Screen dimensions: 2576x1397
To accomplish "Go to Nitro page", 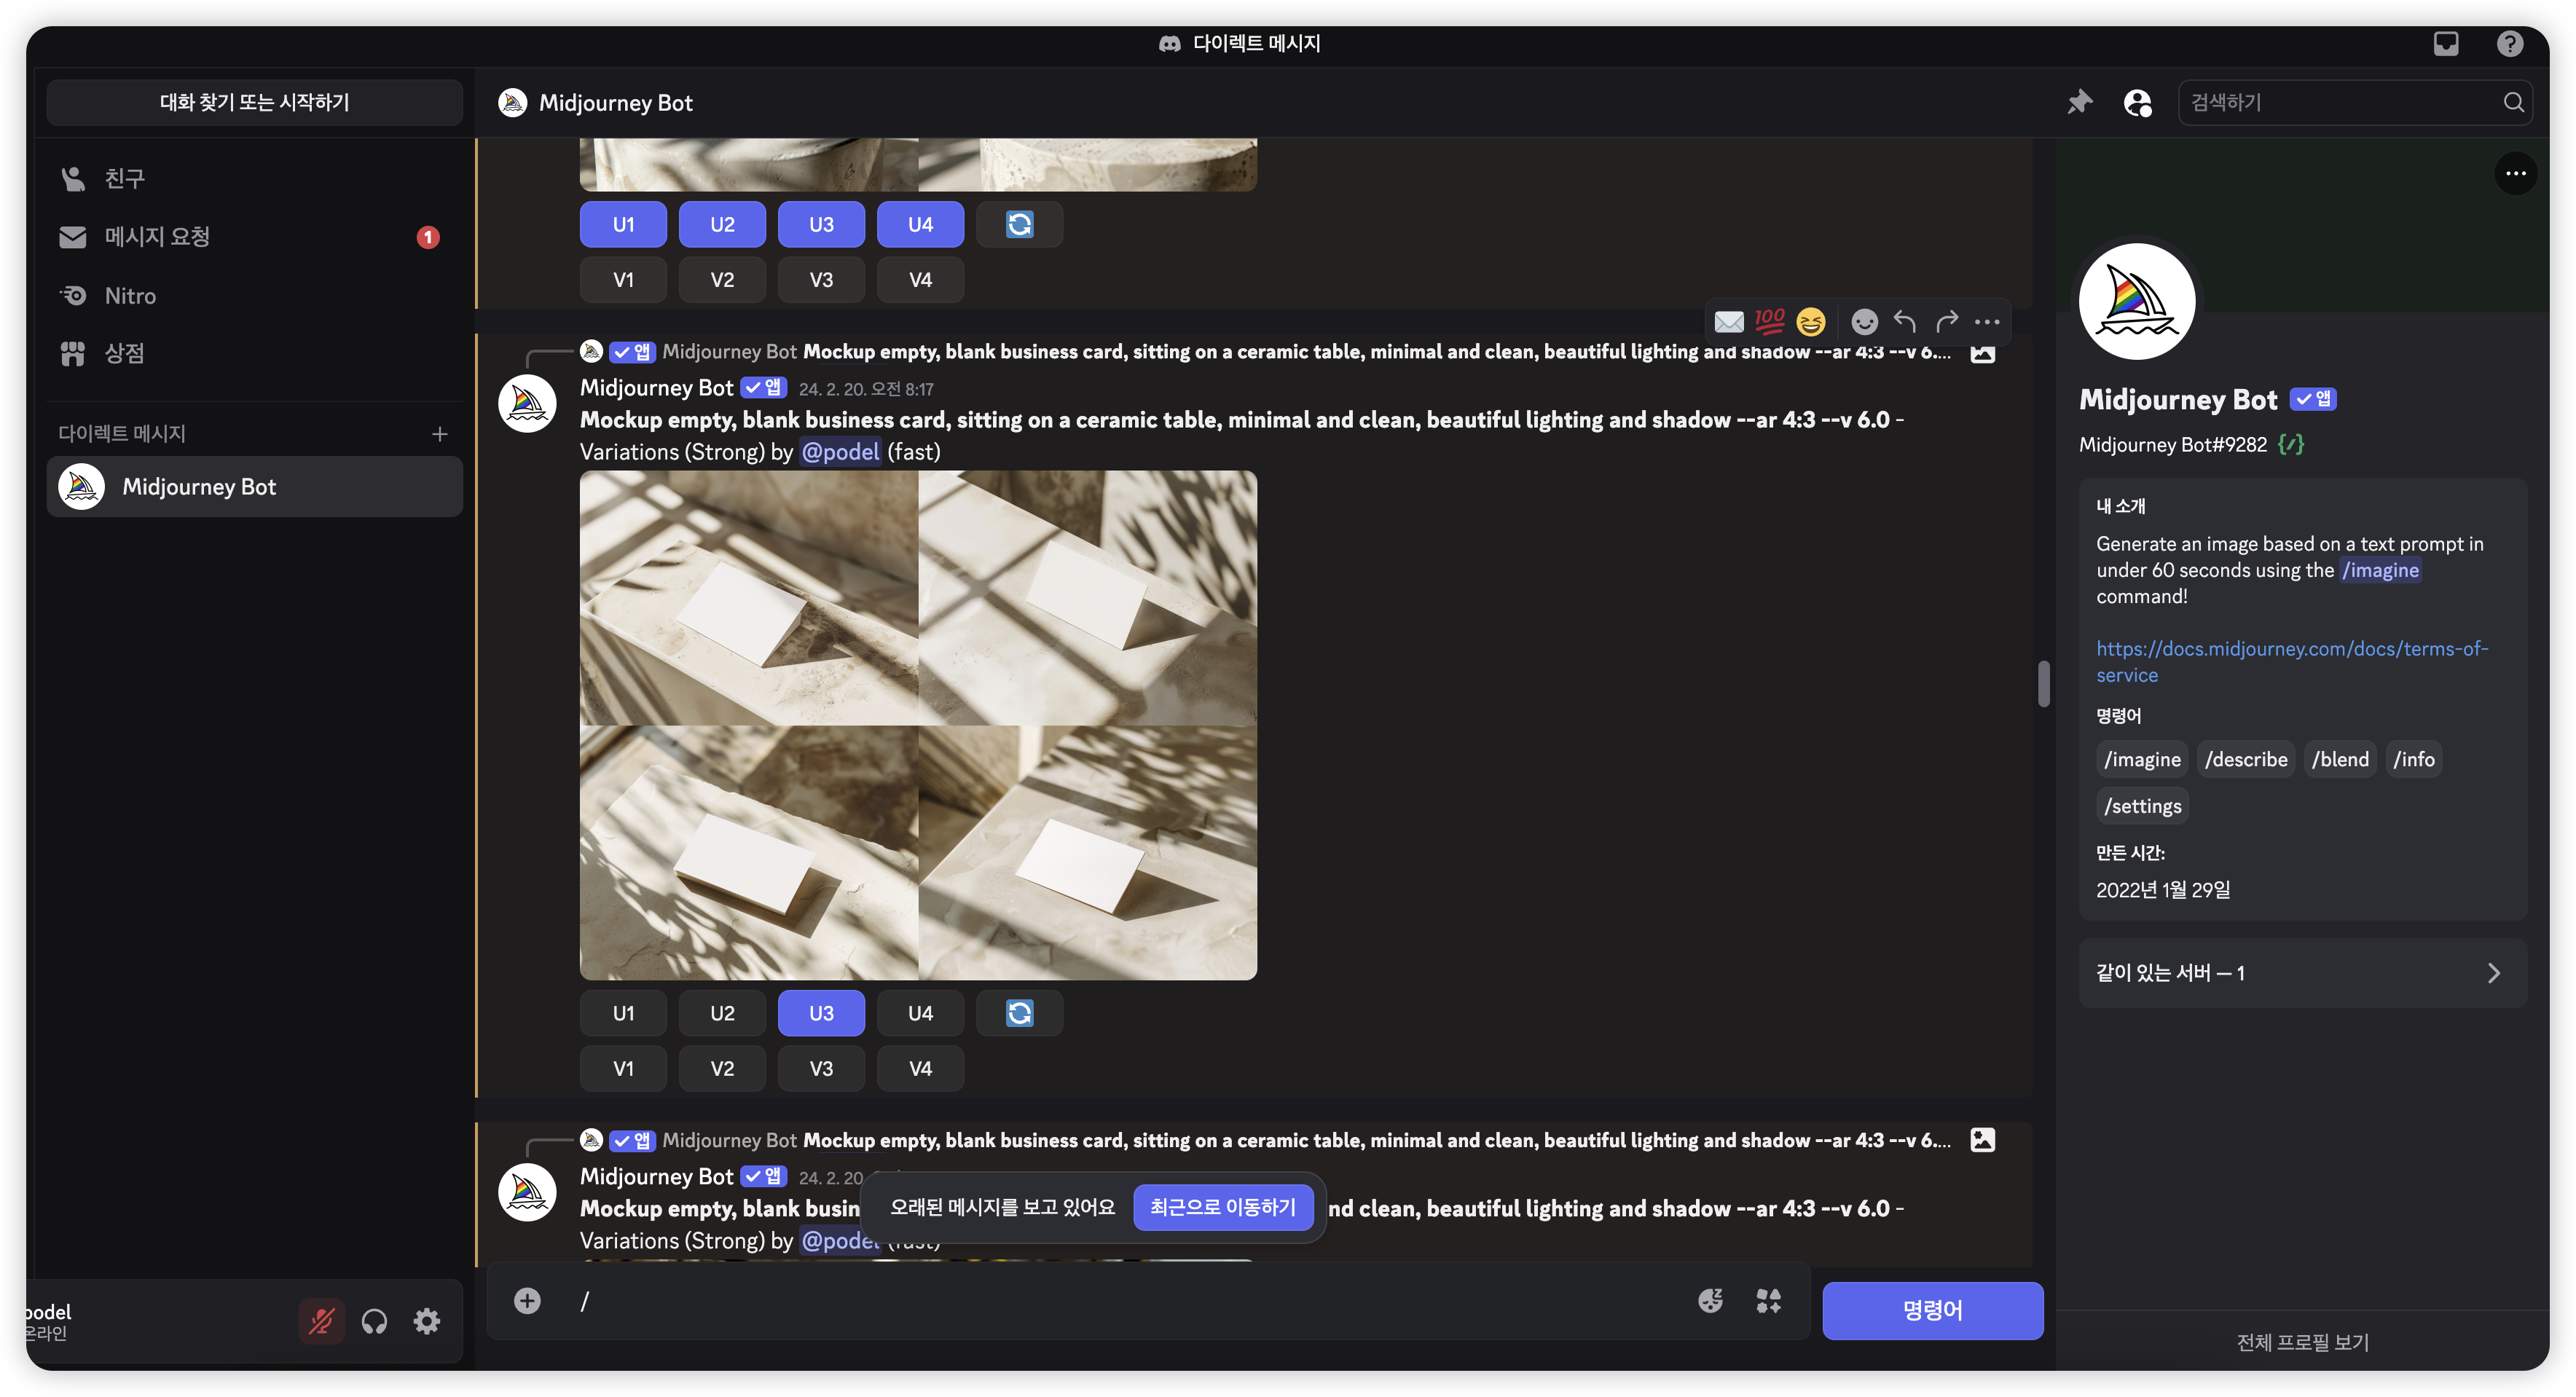I will pos(130,295).
